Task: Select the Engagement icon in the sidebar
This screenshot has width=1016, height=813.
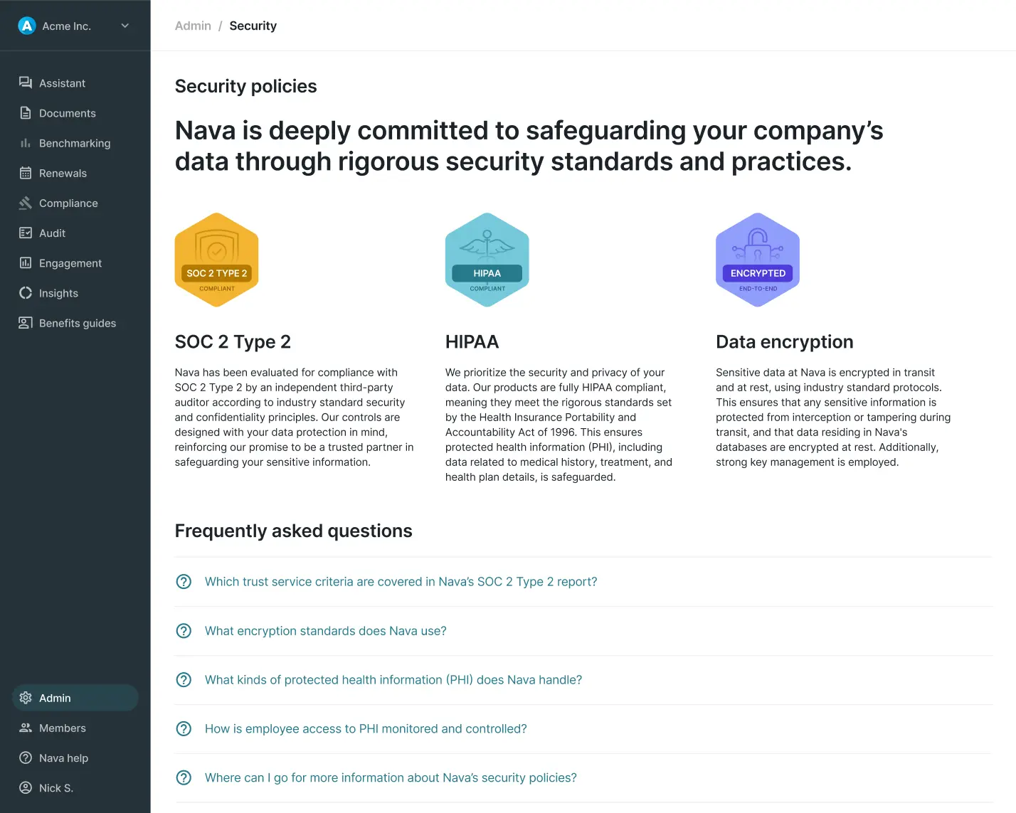Action: click(26, 262)
